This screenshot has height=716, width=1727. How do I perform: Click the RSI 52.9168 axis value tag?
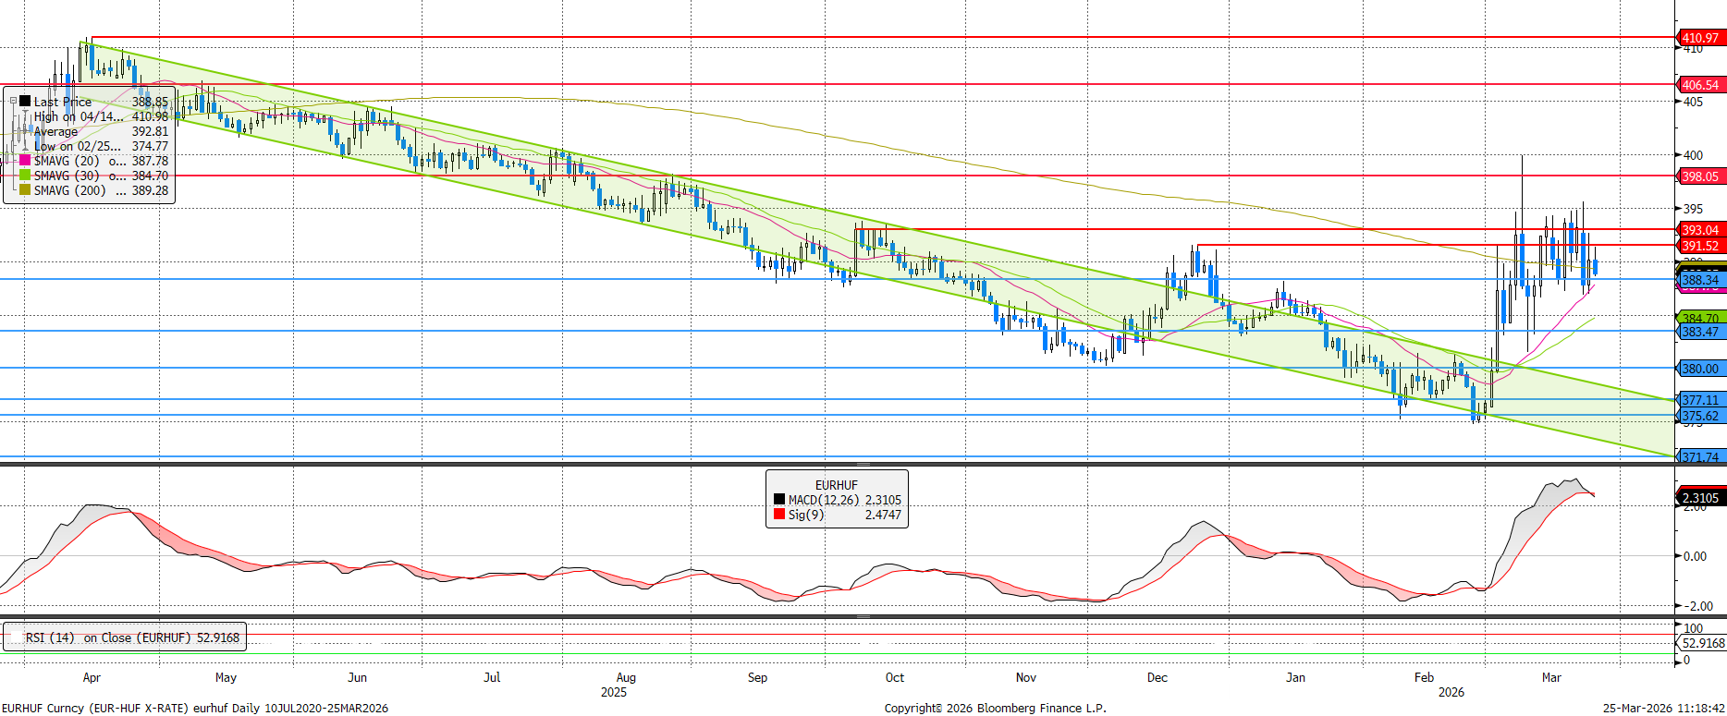pyautogui.click(x=1702, y=643)
